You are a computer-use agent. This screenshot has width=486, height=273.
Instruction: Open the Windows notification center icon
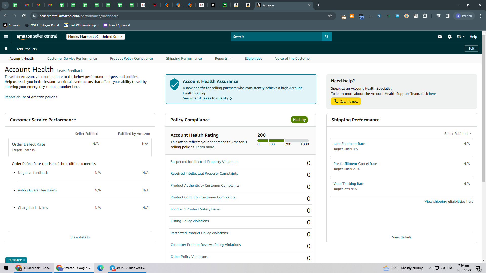478,268
